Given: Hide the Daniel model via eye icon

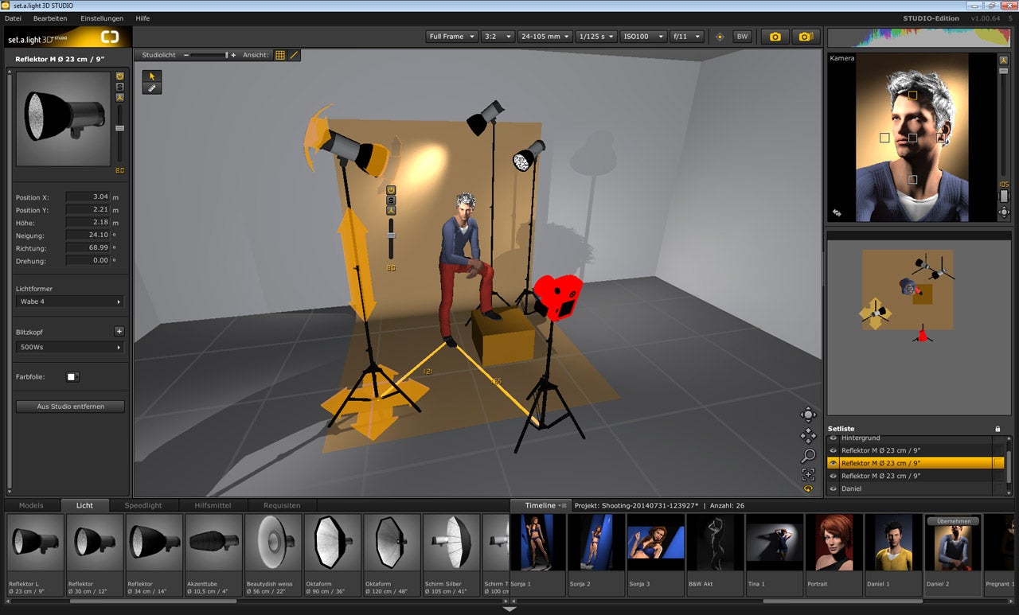Looking at the screenshot, I should 834,488.
